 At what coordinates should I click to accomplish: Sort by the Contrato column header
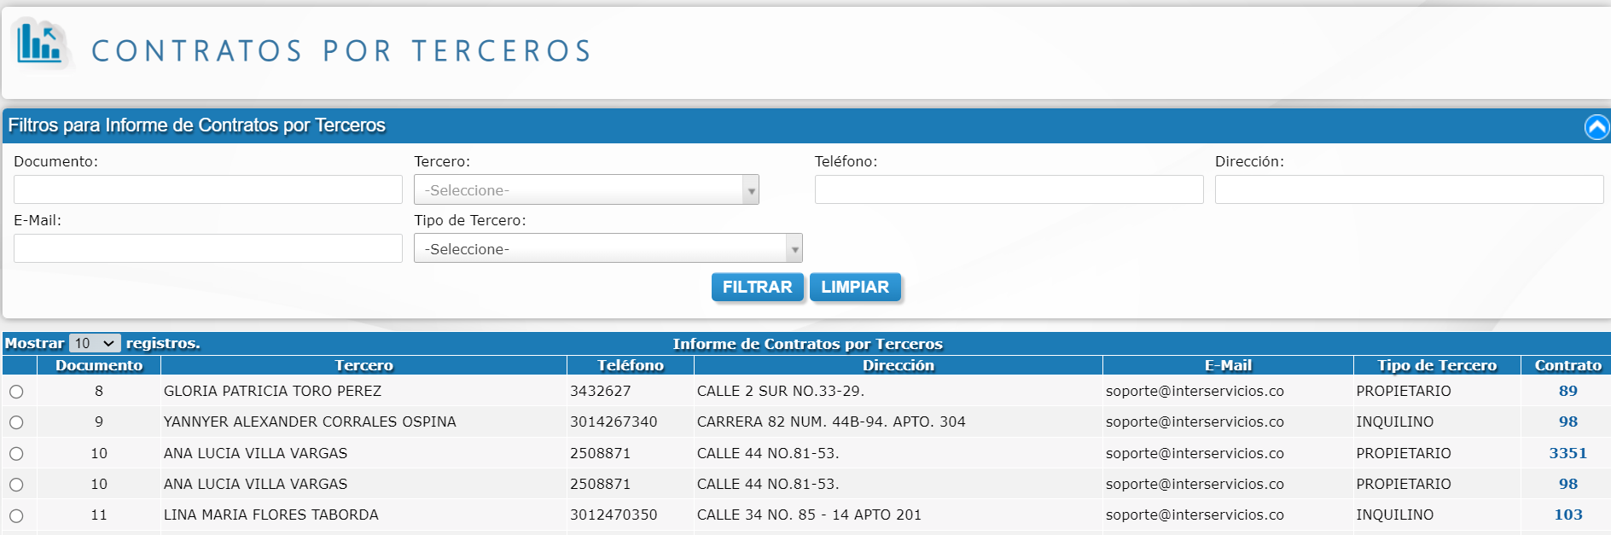pyautogui.click(x=1567, y=365)
